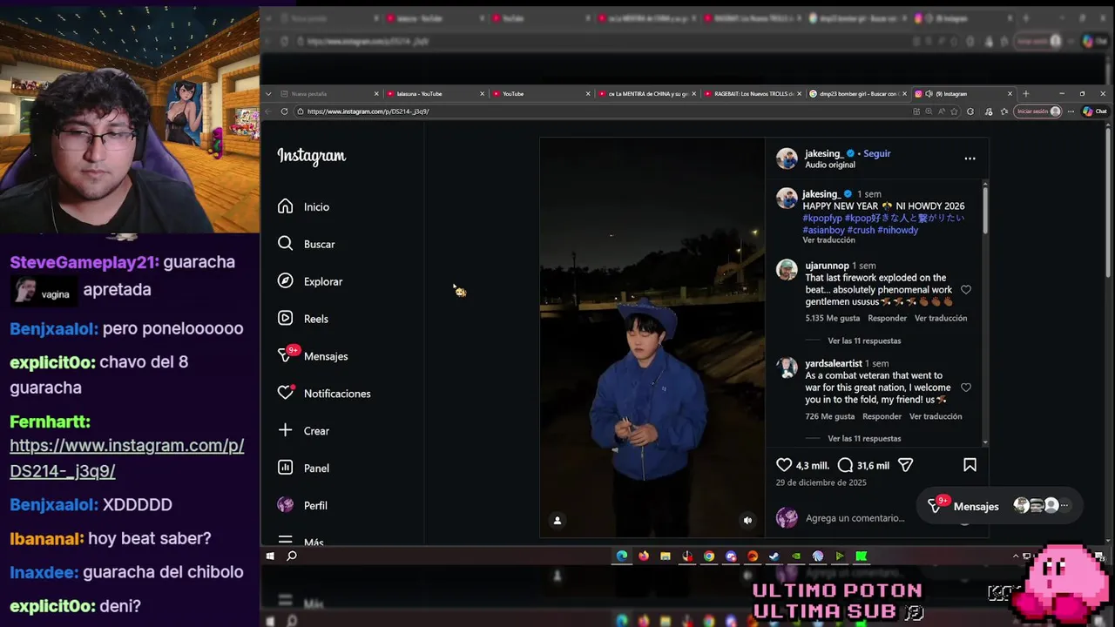Open File Explorer in taskbar

[x=666, y=556]
